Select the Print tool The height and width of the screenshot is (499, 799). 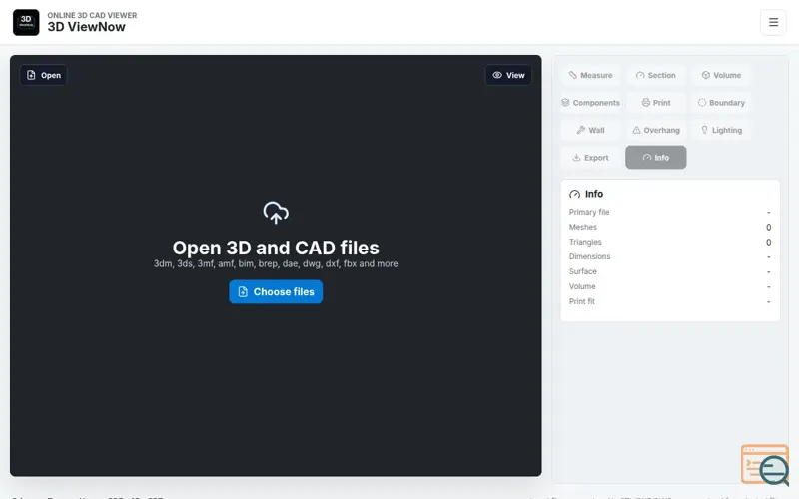click(656, 103)
